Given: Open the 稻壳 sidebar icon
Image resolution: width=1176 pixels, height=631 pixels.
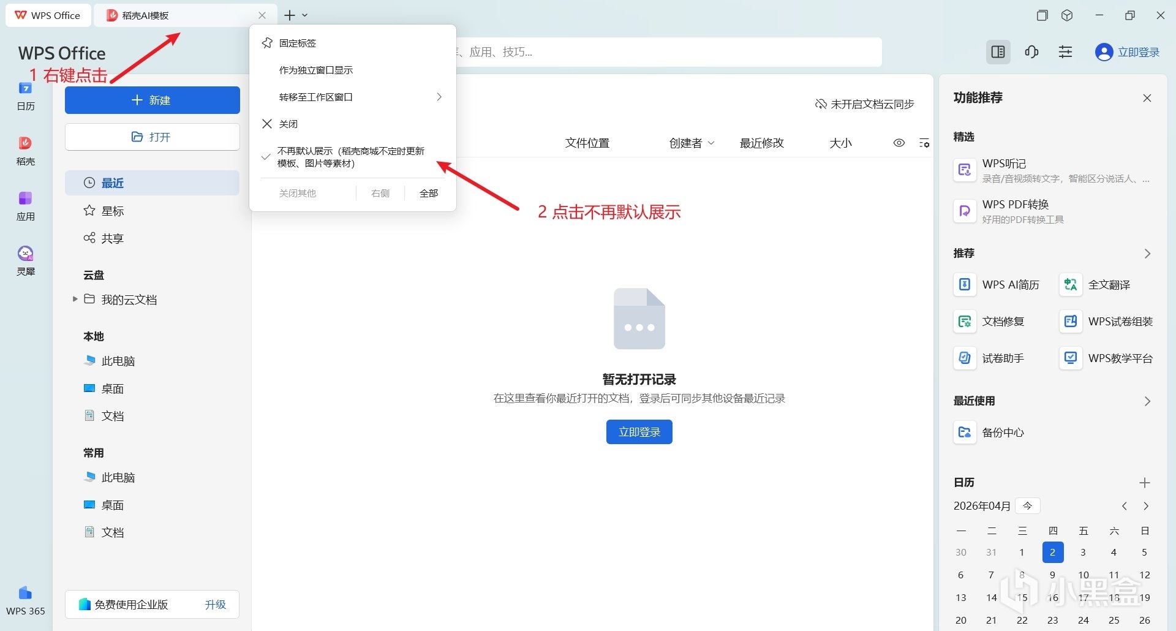Looking at the screenshot, I should coord(25,151).
